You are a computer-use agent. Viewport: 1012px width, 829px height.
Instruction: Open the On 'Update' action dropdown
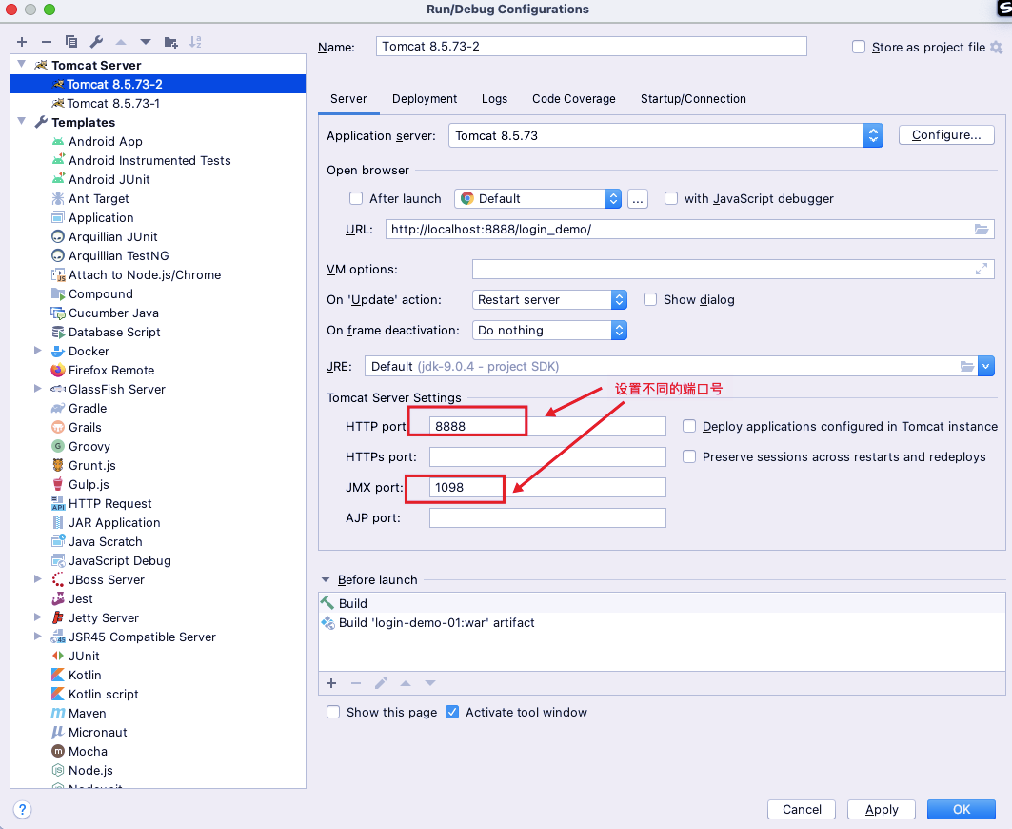point(619,300)
